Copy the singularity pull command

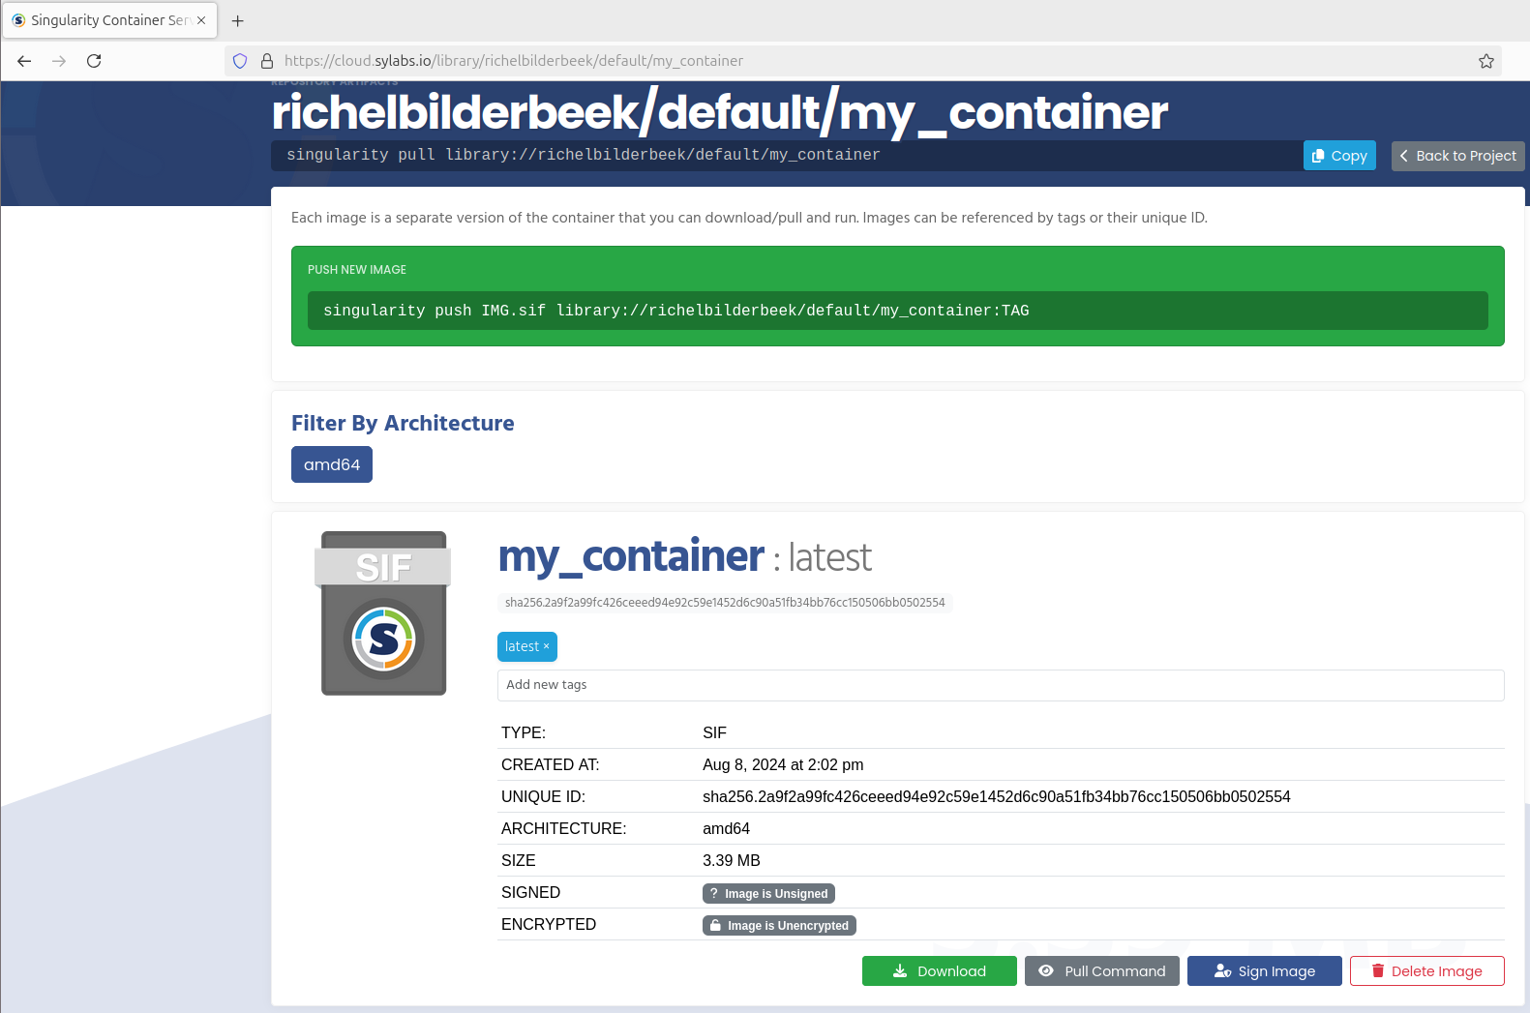tap(1338, 156)
